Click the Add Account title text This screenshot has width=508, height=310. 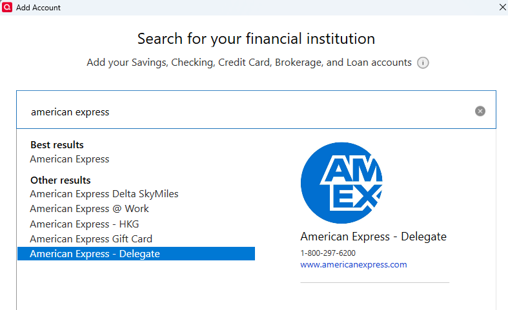[38, 7]
